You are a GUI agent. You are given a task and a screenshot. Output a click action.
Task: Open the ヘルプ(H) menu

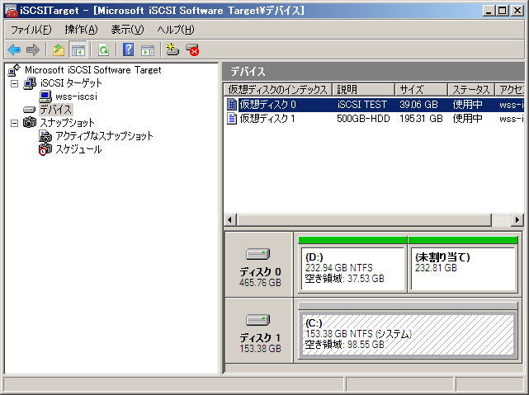[x=176, y=30]
